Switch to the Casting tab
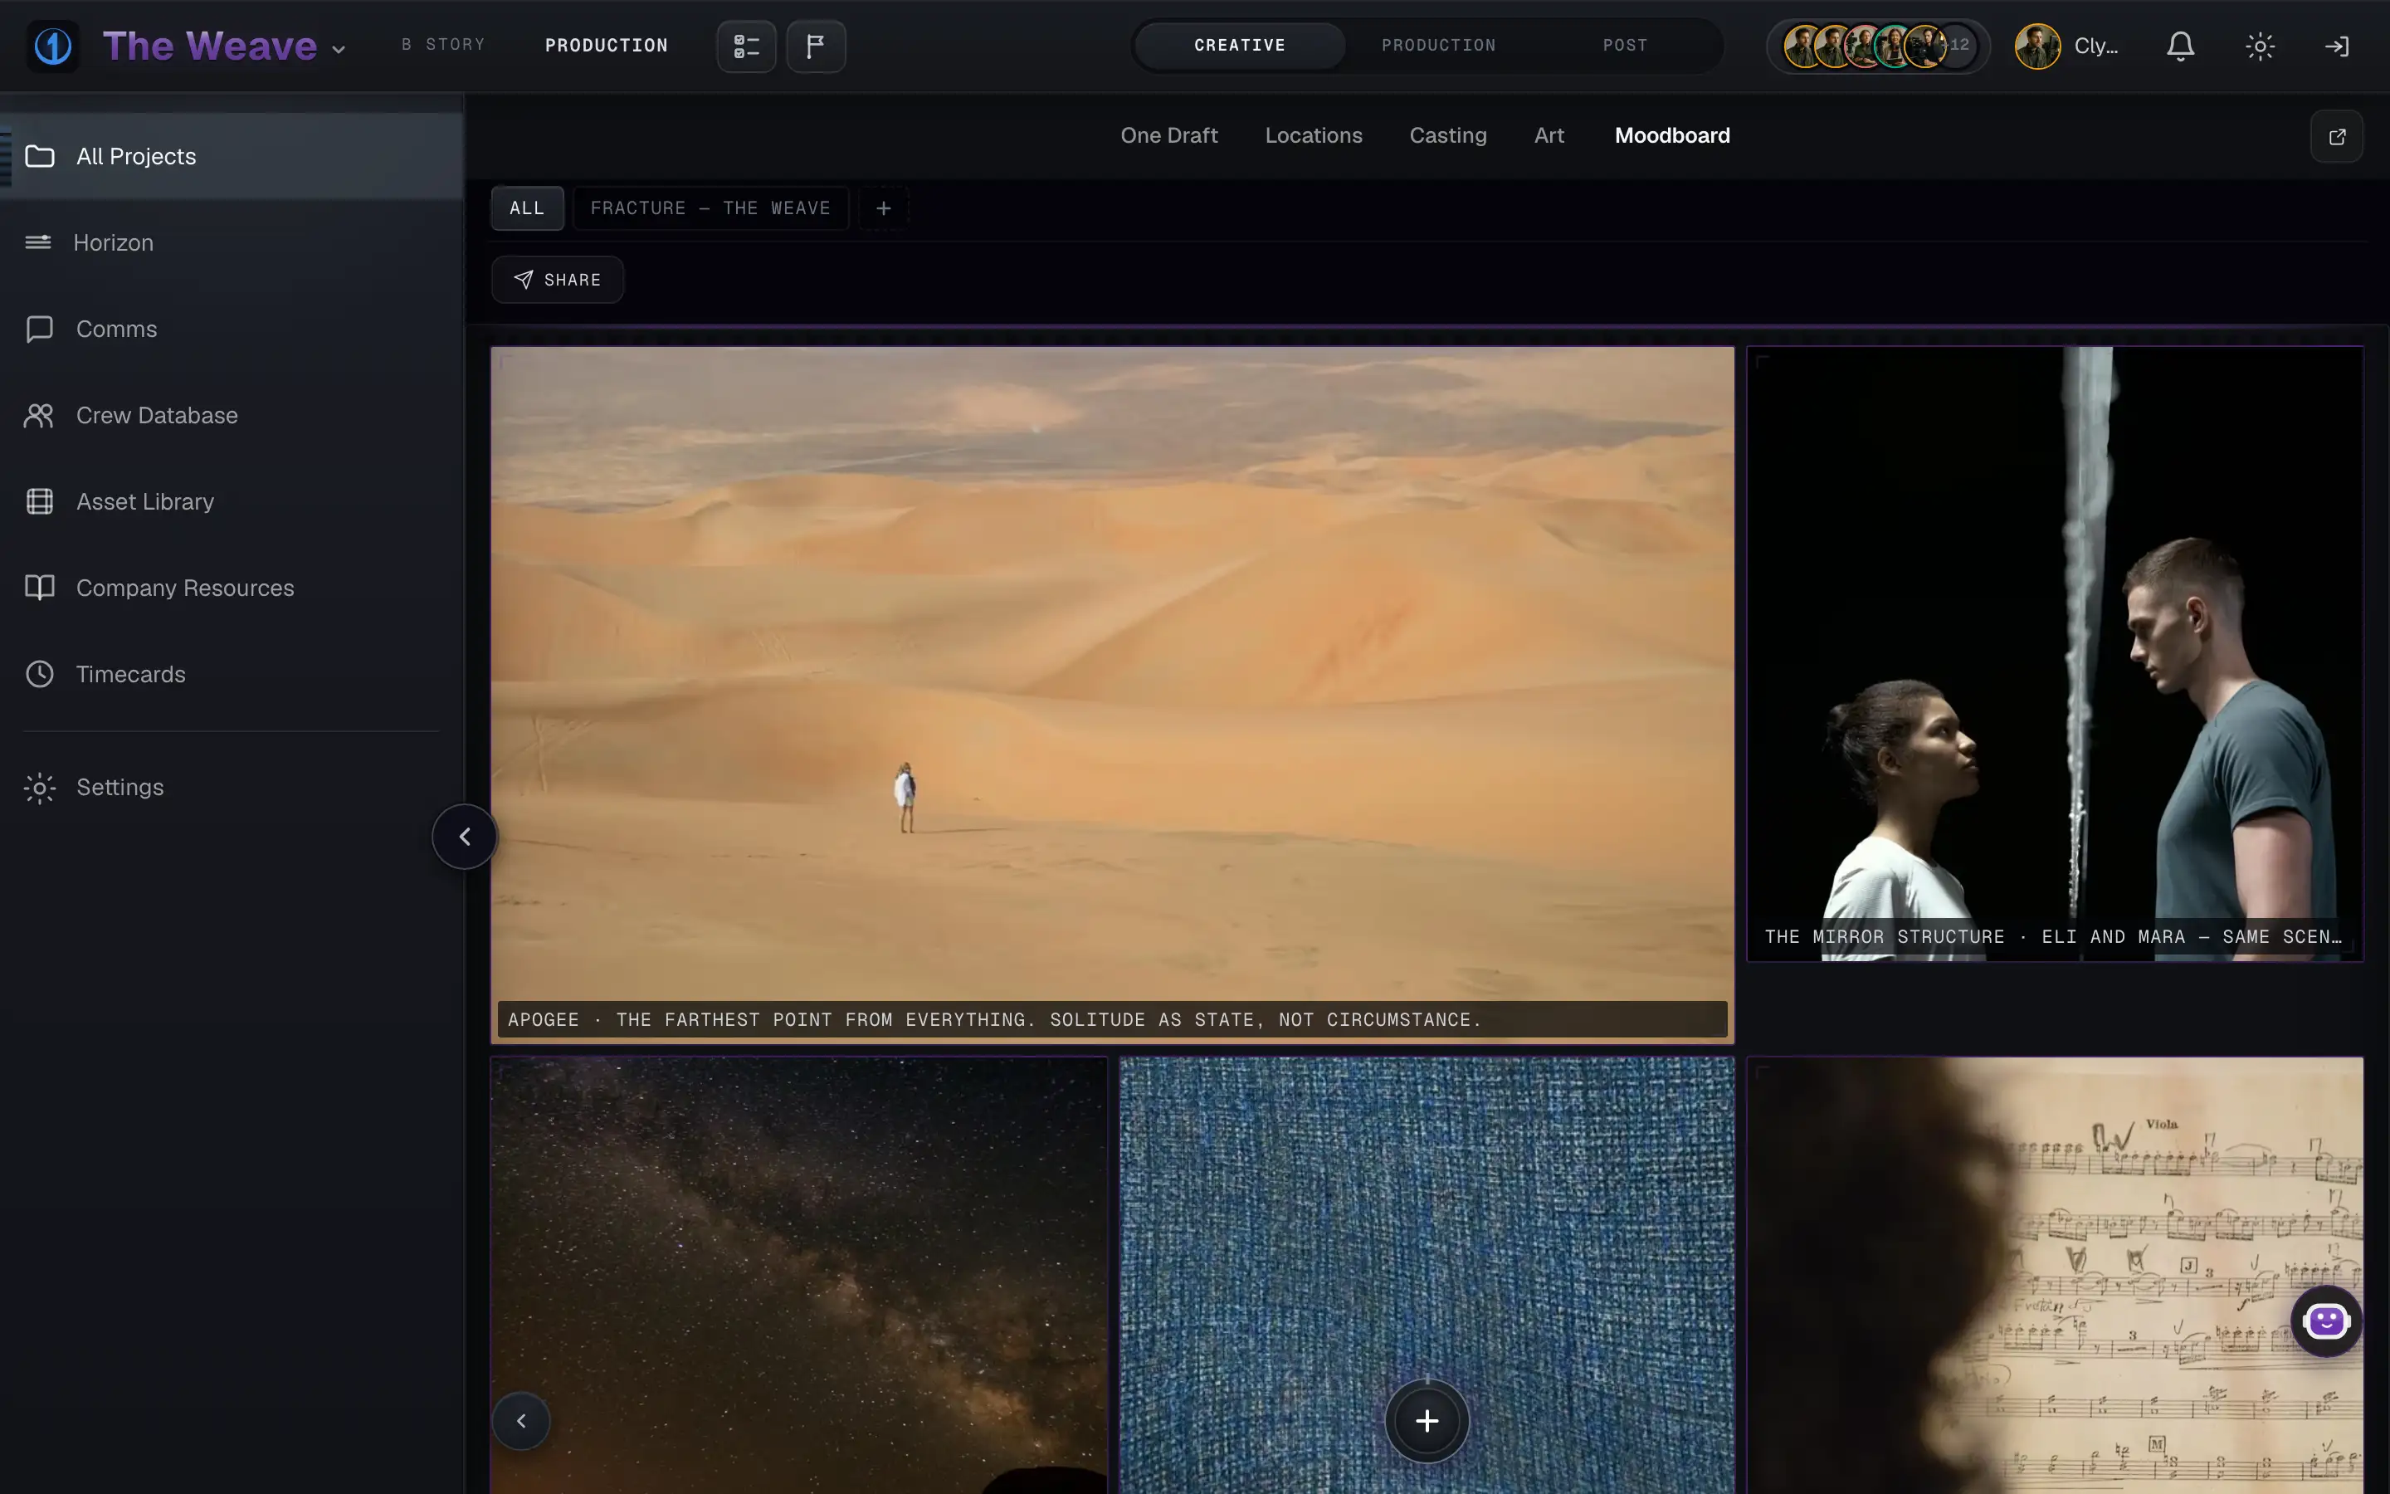The width and height of the screenshot is (2390, 1494). 1448,135
